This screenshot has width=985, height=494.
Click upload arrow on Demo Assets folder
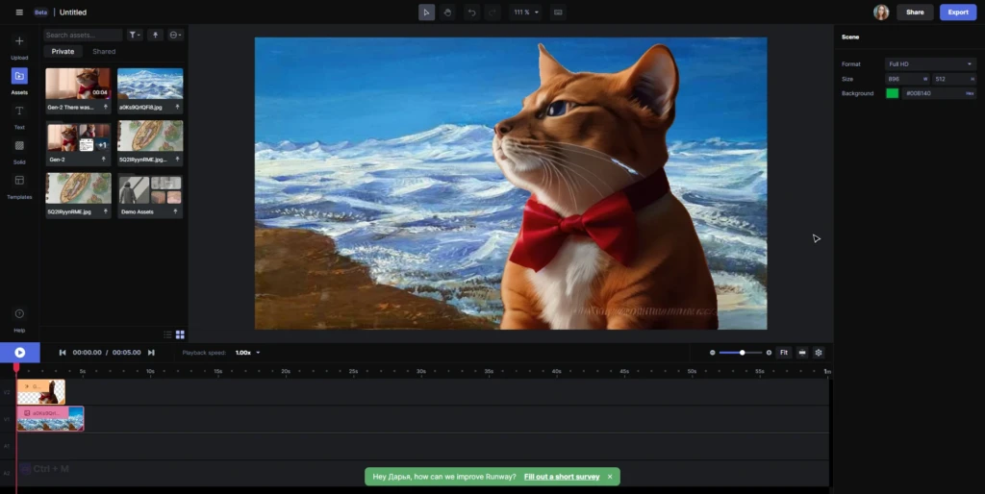(x=176, y=212)
